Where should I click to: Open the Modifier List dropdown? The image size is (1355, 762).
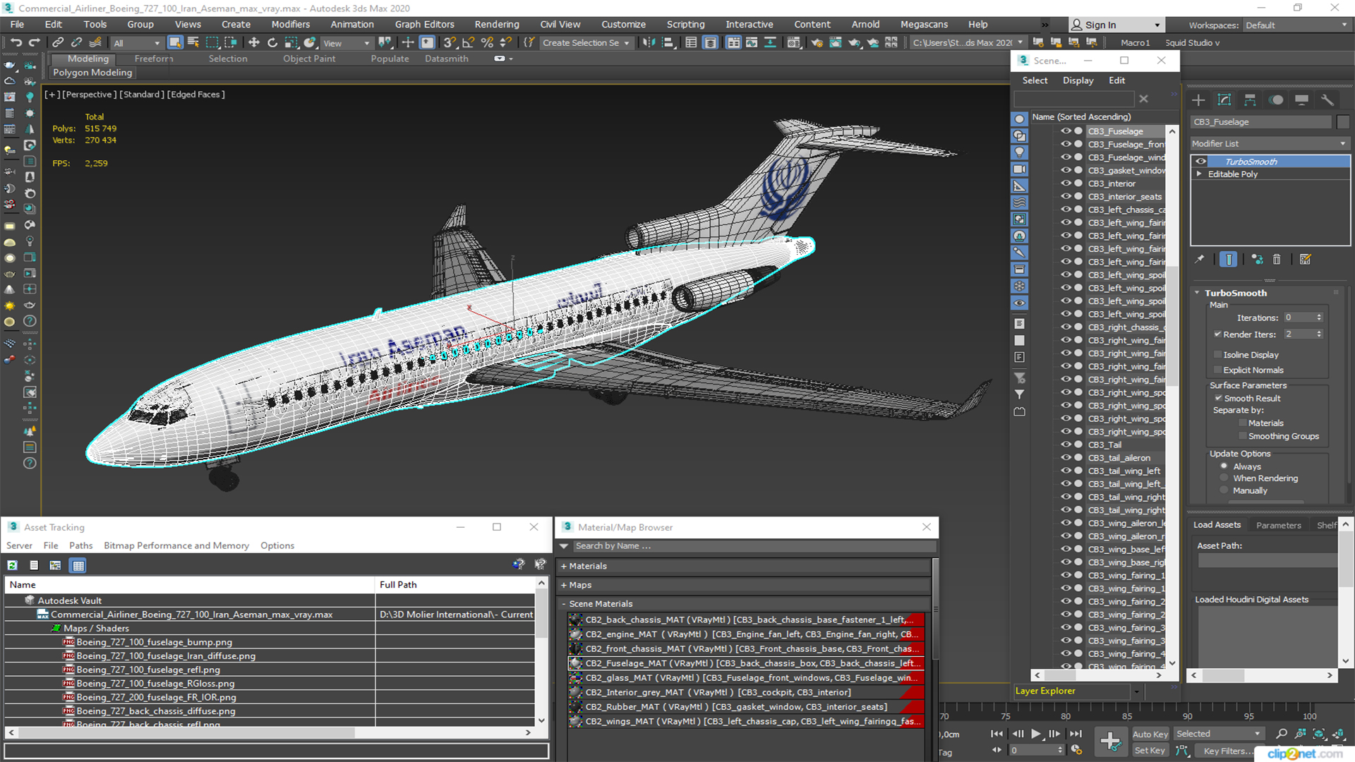pos(1270,143)
